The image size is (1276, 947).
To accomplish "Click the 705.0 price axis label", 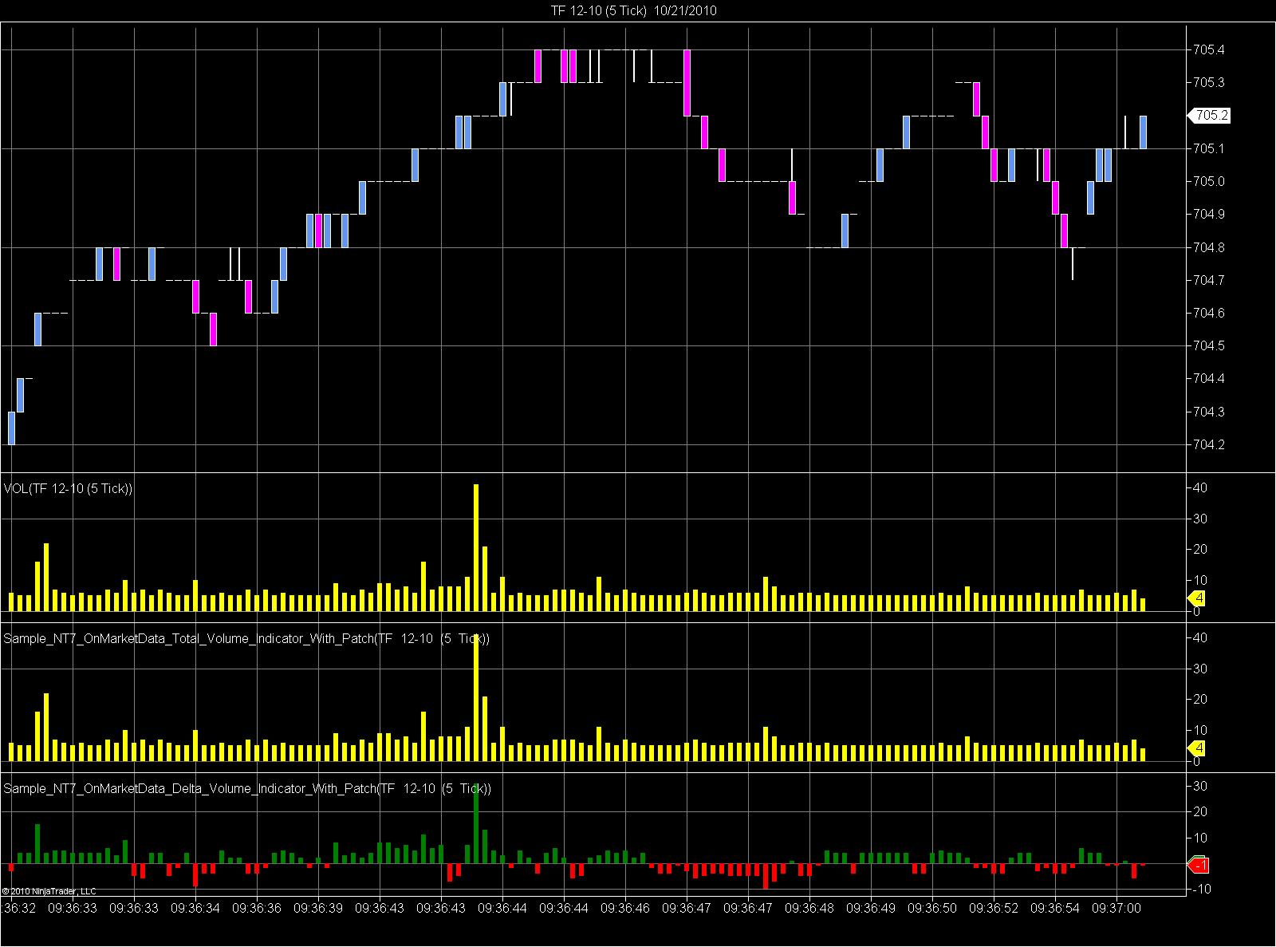I will point(1209,181).
